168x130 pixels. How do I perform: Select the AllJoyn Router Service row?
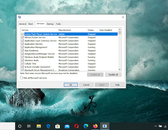pos(69,37)
